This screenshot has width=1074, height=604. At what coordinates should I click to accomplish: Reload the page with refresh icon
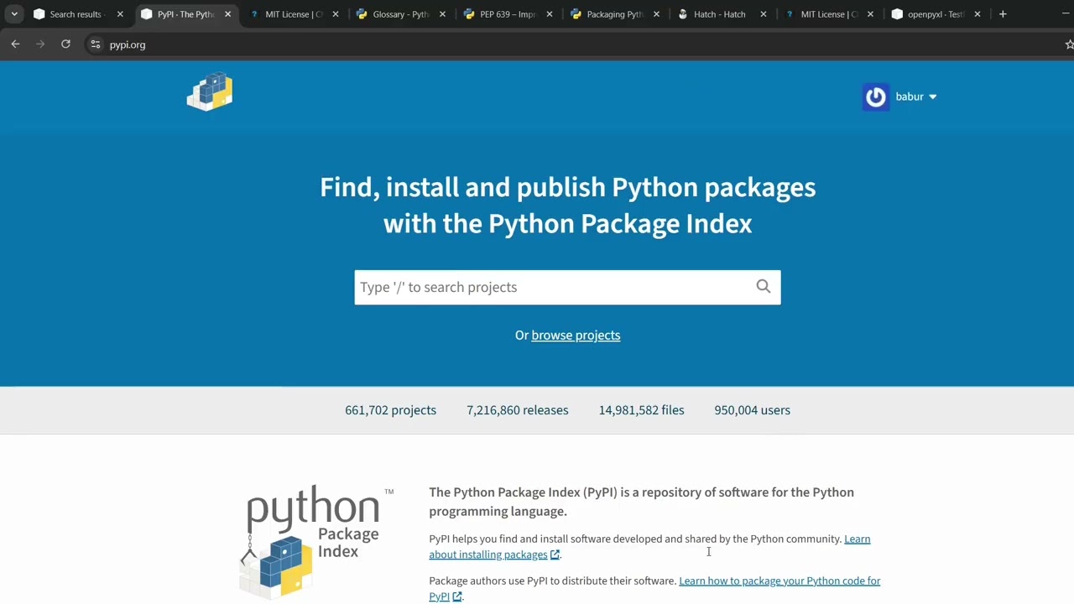click(65, 44)
